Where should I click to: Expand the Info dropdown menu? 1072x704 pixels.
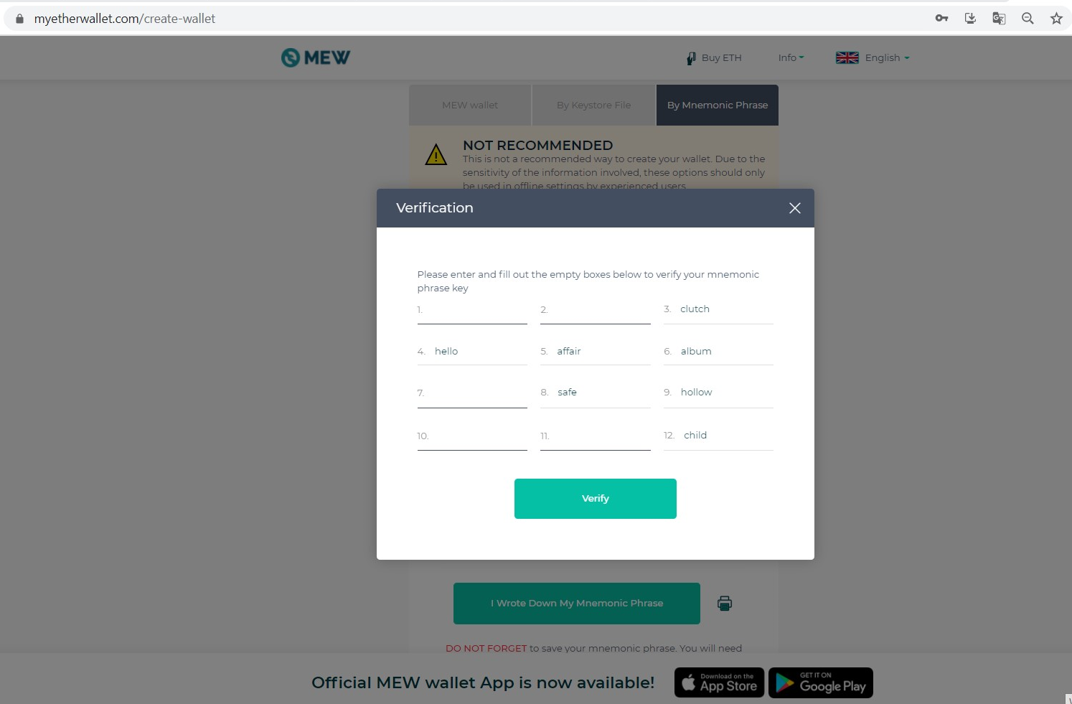tap(791, 57)
